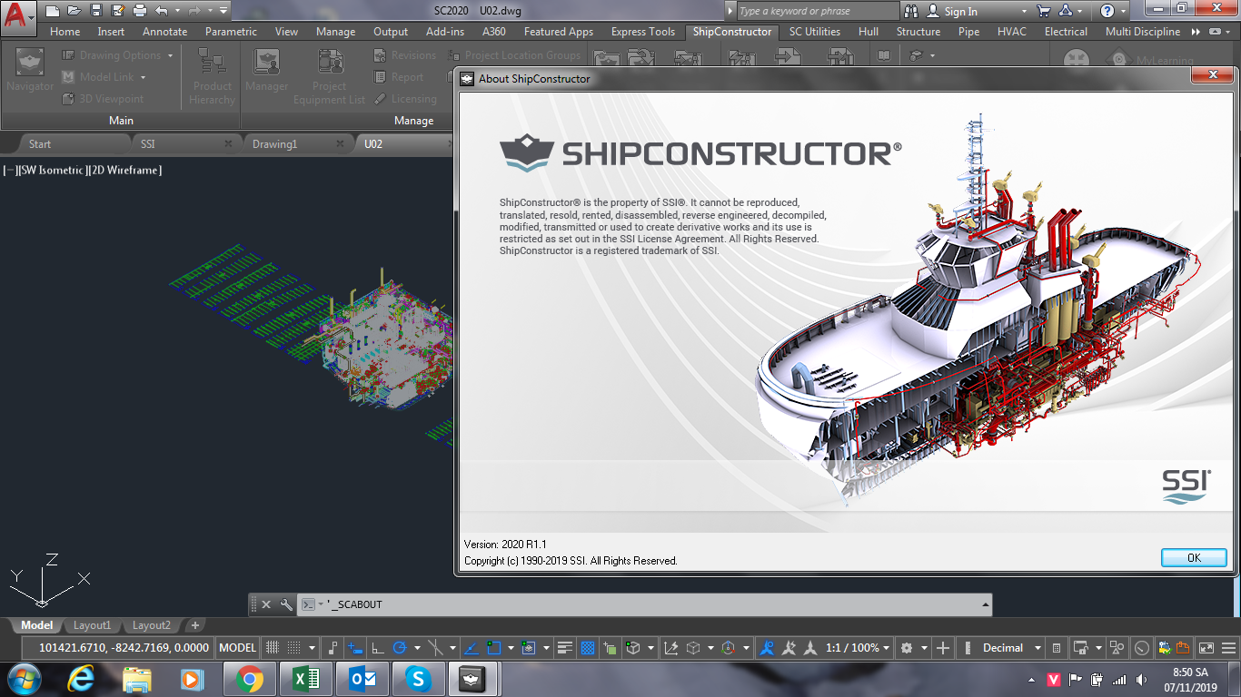Toggle Lineweight display in status bar
1241x697 pixels.
click(565, 648)
